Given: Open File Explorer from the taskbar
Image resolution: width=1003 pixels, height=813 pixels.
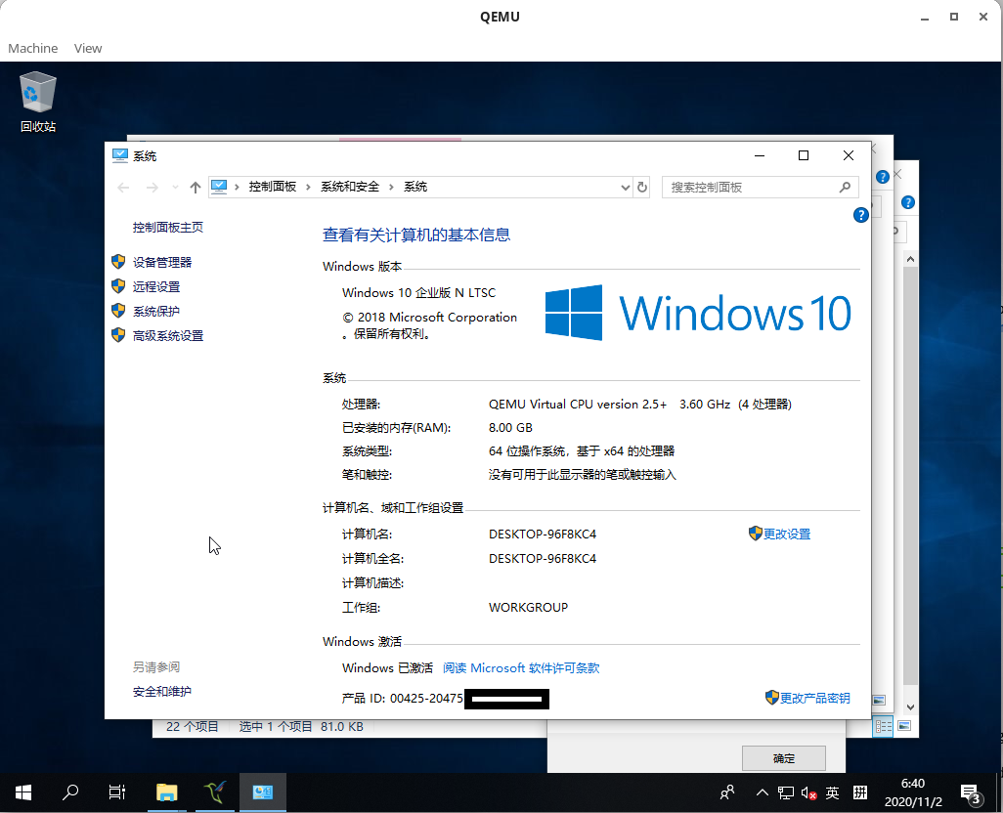Looking at the screenshot, I should 166,792.
